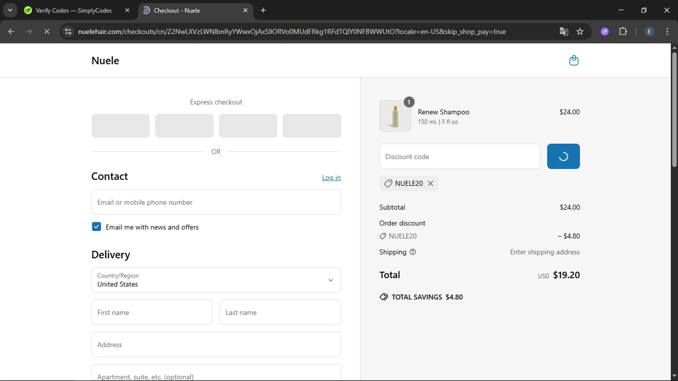The height and width of the screenshot is (381, 678).
Task: Click the third express checkout button
Action: click(x=248, y=126)
